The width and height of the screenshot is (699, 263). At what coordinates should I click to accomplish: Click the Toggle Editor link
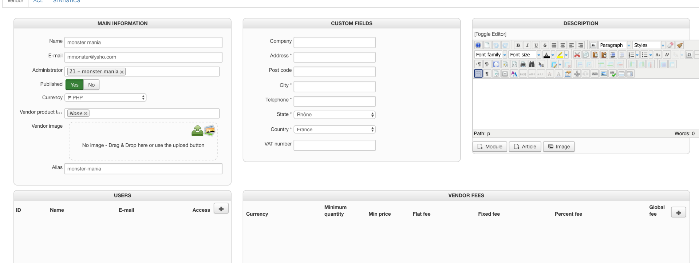(x=490, y=34)
